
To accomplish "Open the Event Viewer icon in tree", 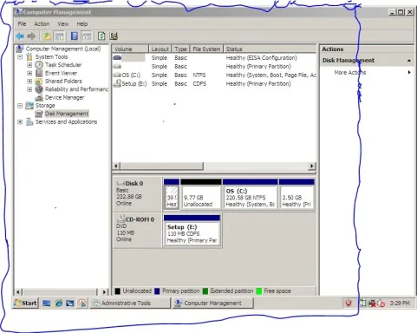I will pyautogui.click(x=39, y=73).
